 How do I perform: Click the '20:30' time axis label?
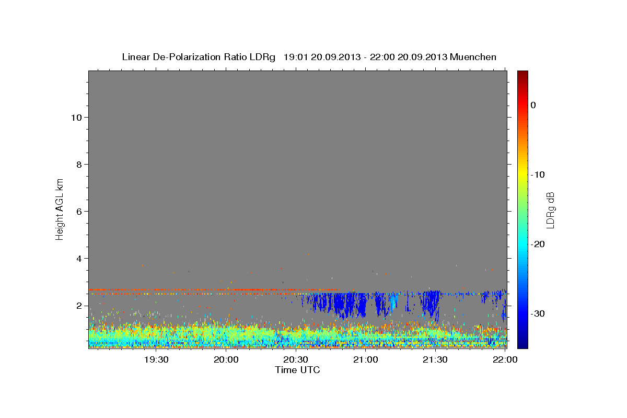(x=296, y=359)
